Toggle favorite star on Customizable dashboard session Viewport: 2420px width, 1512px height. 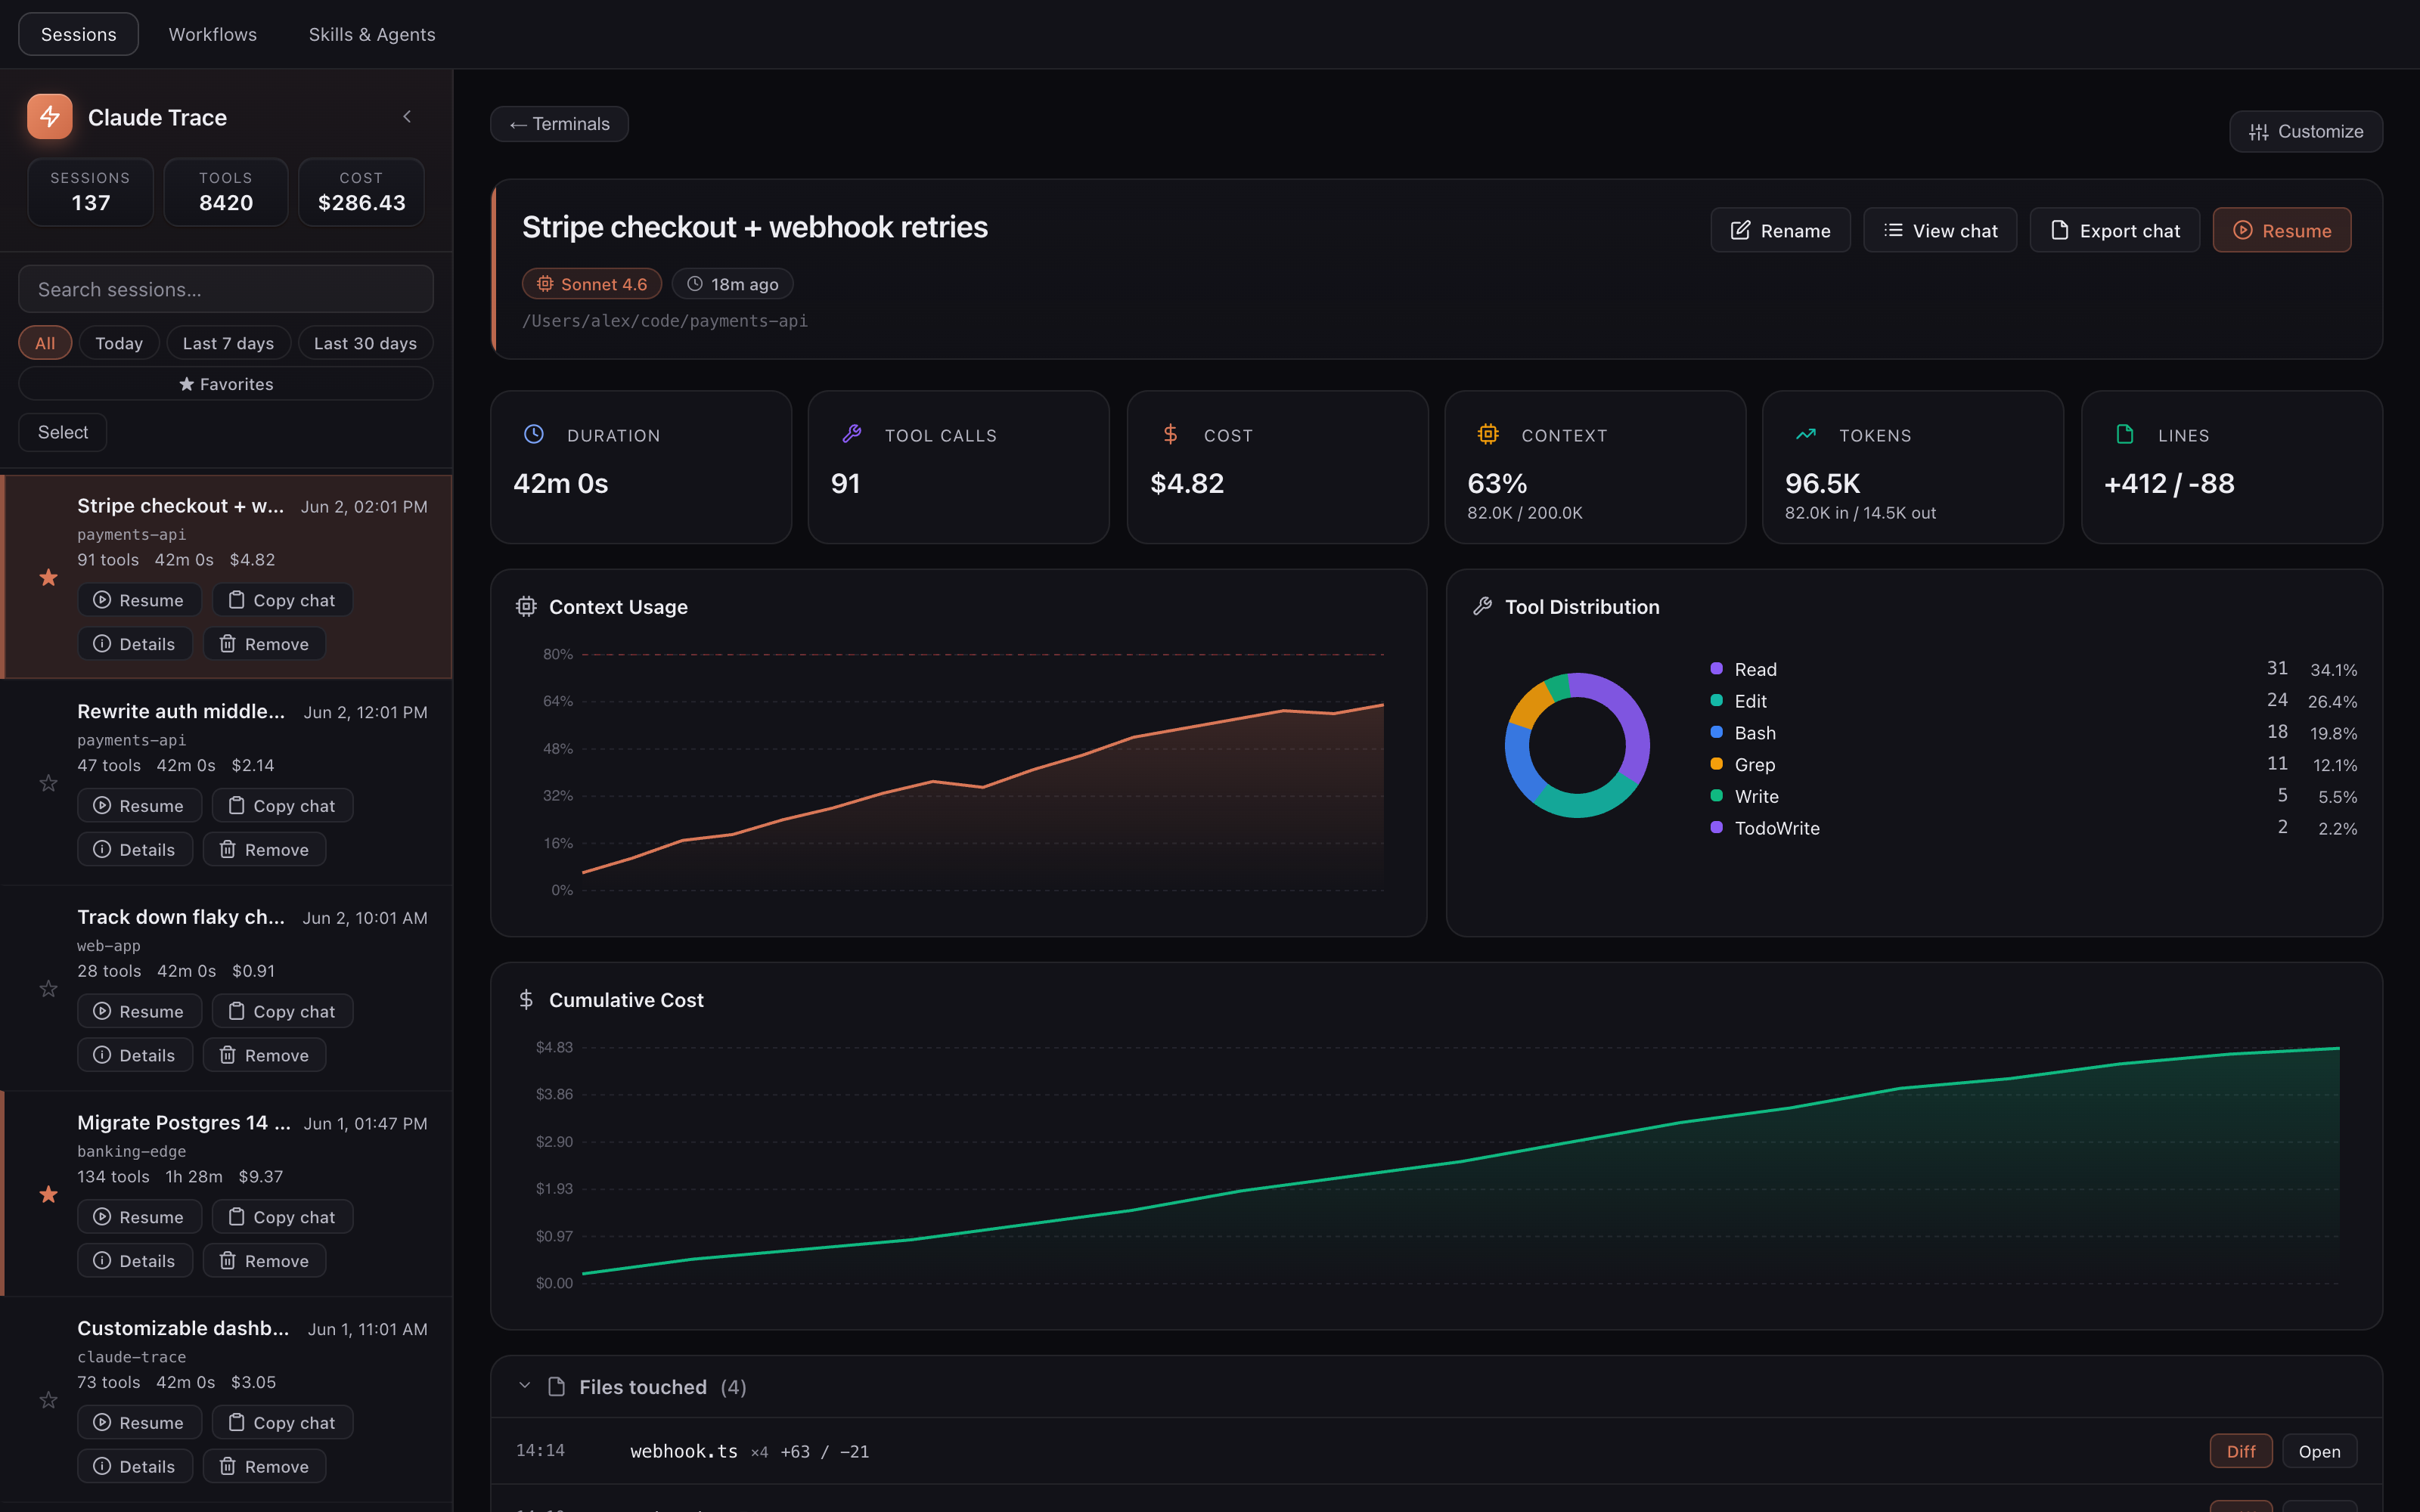48,1400
